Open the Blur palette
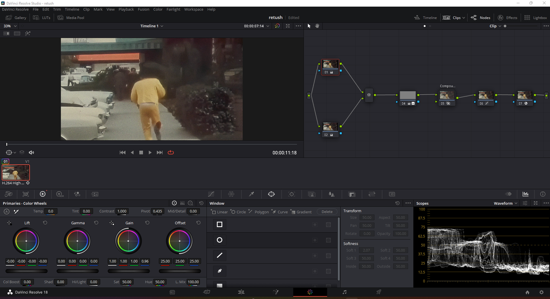The height and width of the screenshot is (299, 550). 331,194
